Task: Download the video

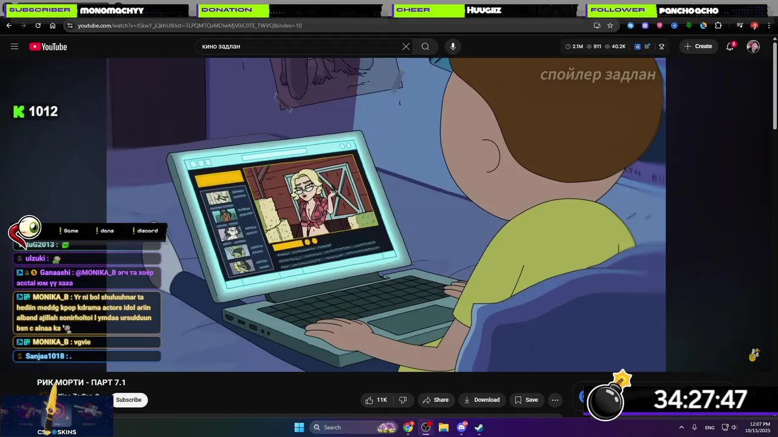Action: click(481, 400)
